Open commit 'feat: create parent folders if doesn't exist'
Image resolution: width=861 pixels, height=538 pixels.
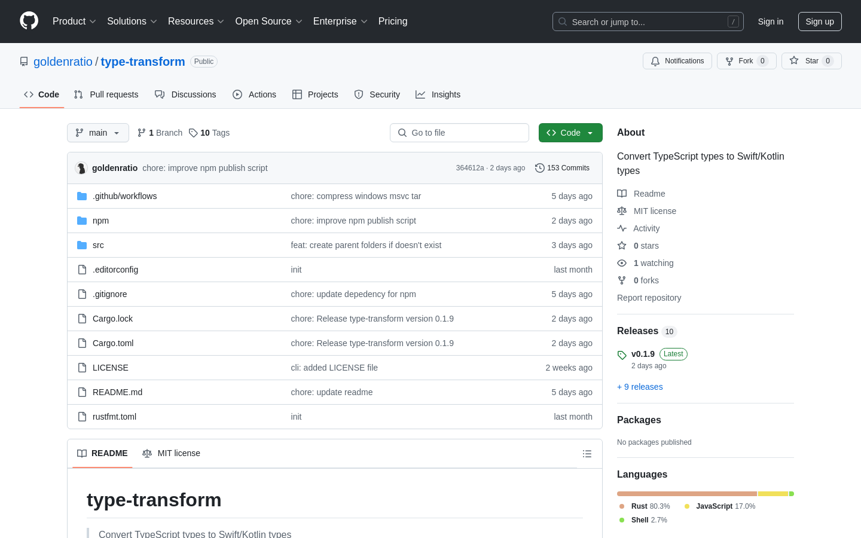coord(366,245)
